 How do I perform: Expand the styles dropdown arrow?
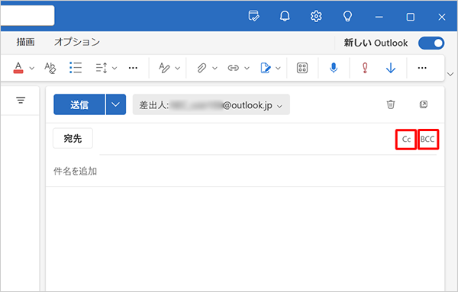[177, 69]
